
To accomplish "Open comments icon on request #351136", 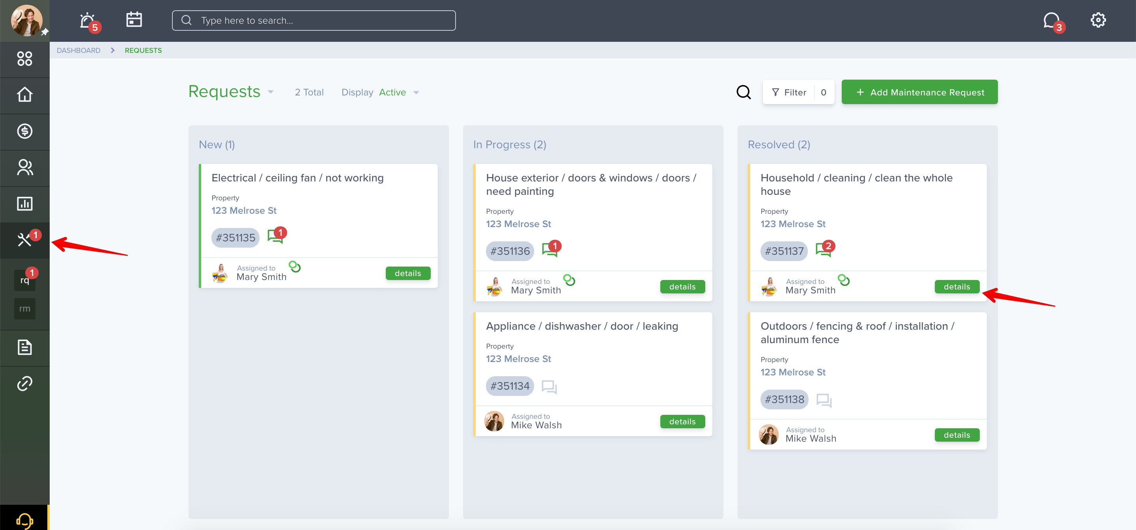I will (551, 249).
